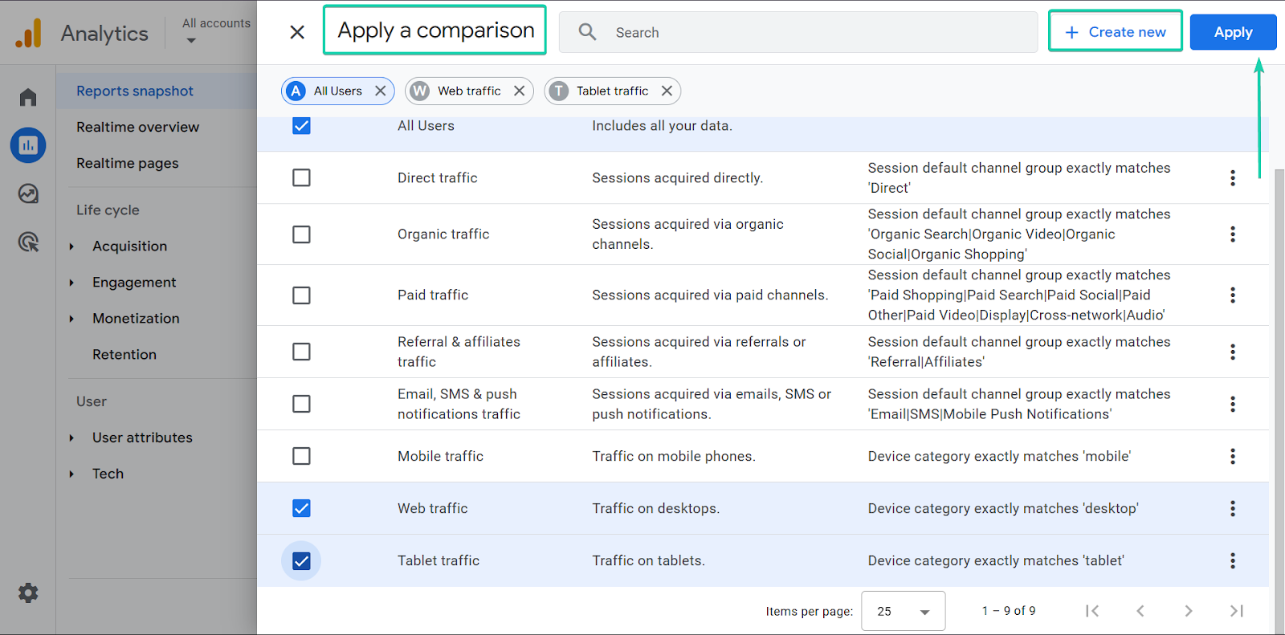Close the Apply a comparison panel
This screenshot has width=1285, height=635.
coord(297,32)
